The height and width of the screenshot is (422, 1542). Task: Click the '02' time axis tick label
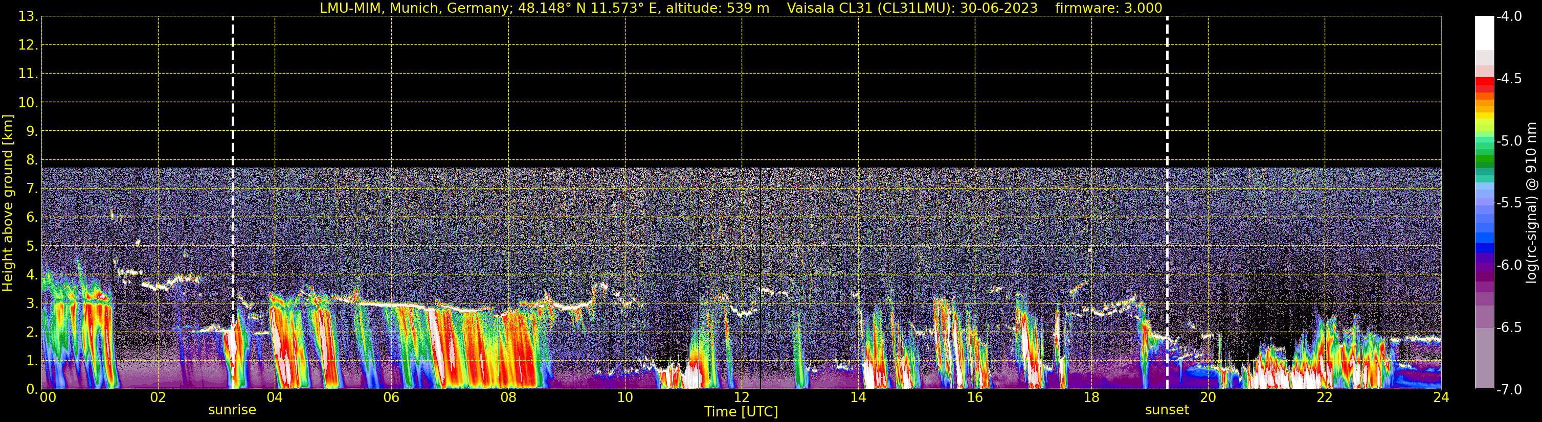(x=158, y=397)
